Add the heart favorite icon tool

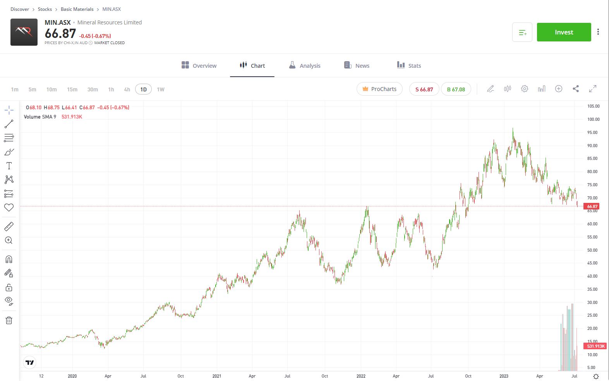click(x=9, y=208)
